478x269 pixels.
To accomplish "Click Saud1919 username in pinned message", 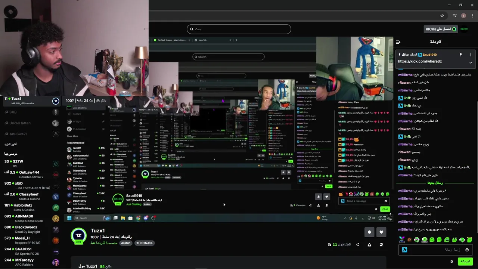I will pyautogui.click(x=430, y=55).
